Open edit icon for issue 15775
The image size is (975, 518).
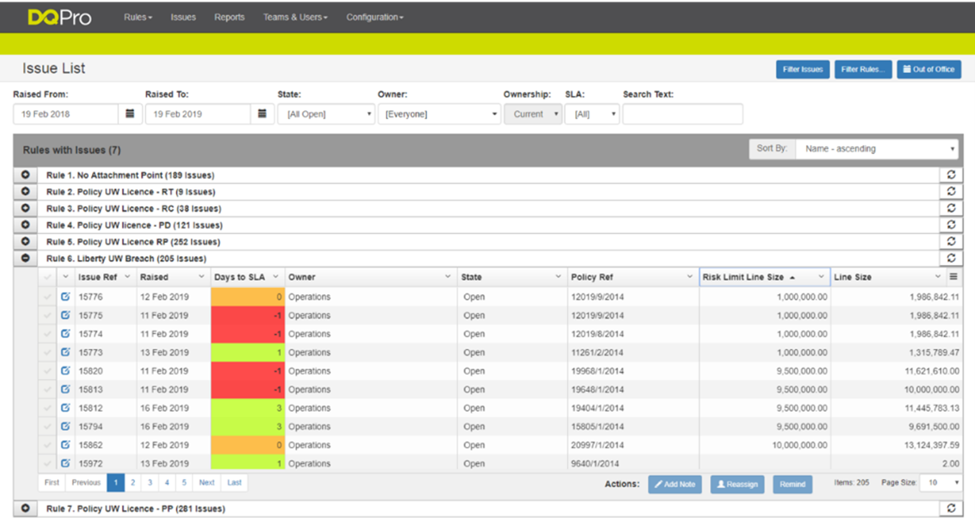(65, 315)
